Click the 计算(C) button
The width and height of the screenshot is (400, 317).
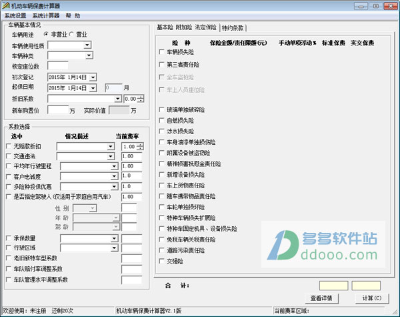point(372,298)
